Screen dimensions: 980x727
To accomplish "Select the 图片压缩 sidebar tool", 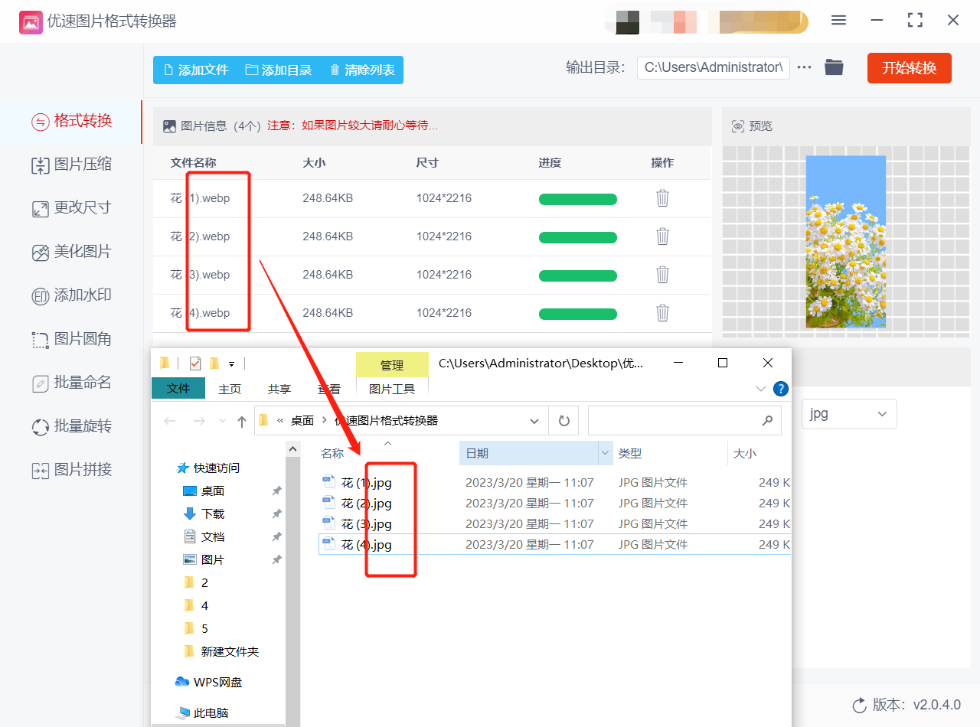I will coord(70,166).
